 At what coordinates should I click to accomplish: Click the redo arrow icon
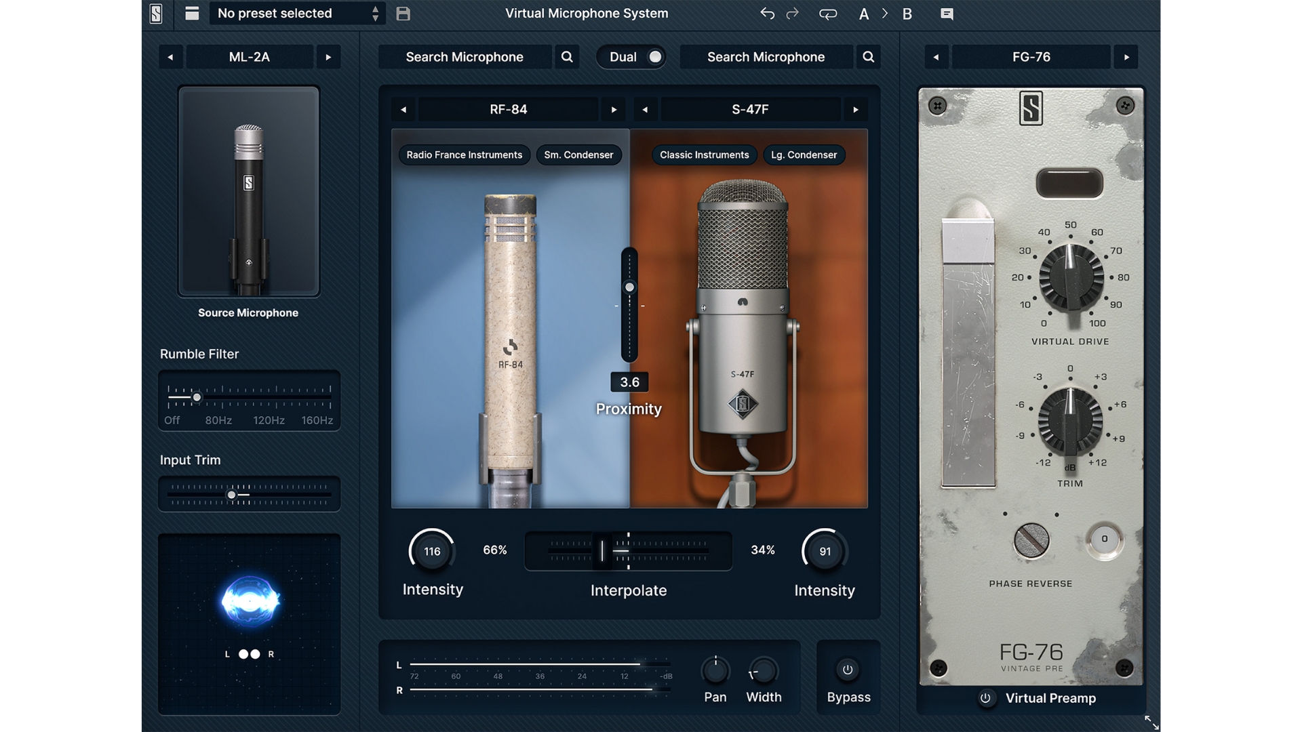pyautogui.click(x=792, y=14)
